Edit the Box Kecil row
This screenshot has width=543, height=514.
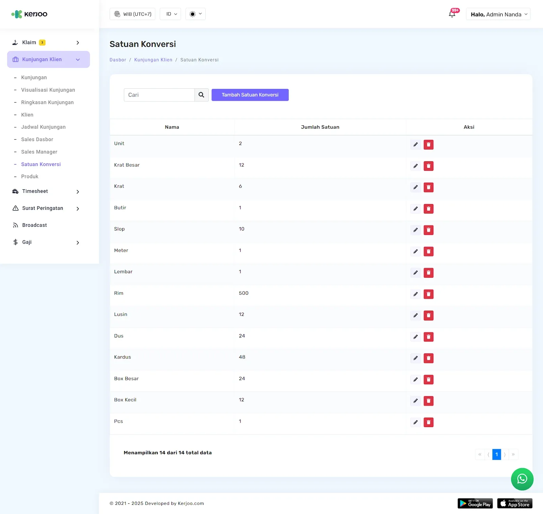point(415,401)
